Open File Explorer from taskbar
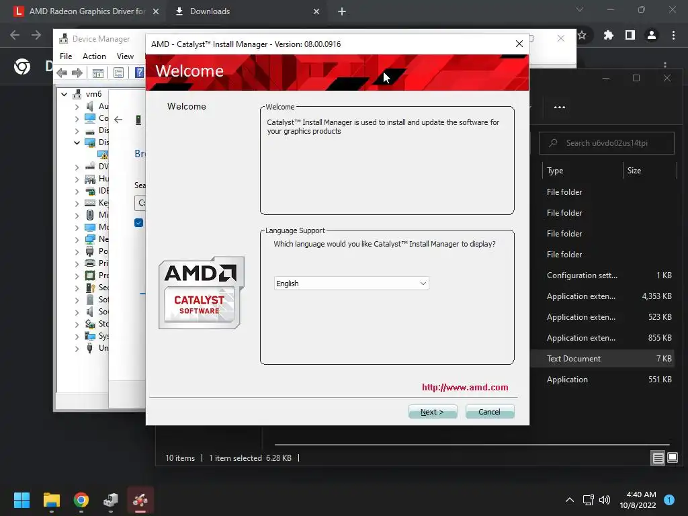 [x=51, y=500]
